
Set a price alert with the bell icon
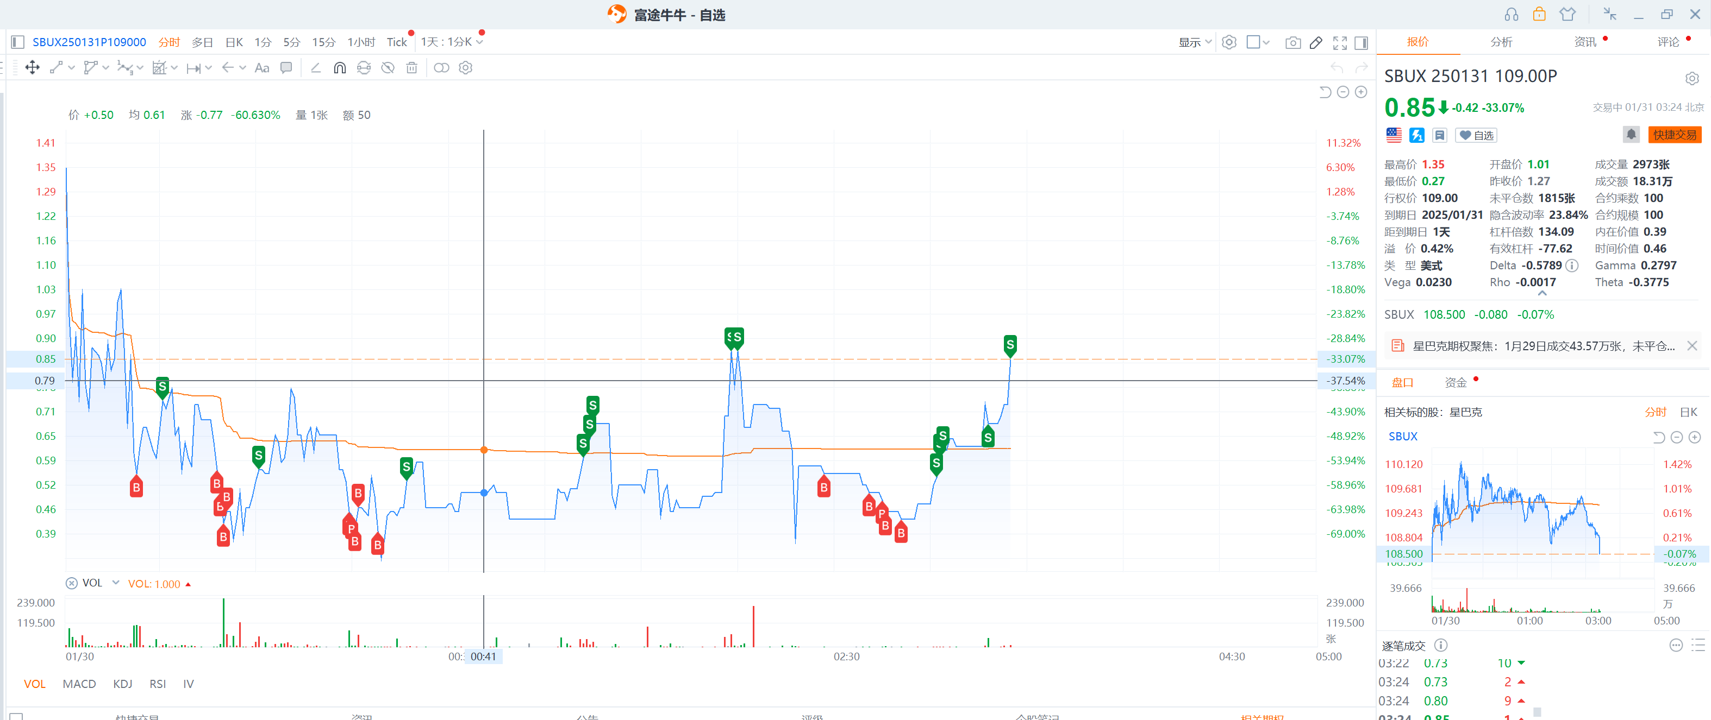(1631, 135)
